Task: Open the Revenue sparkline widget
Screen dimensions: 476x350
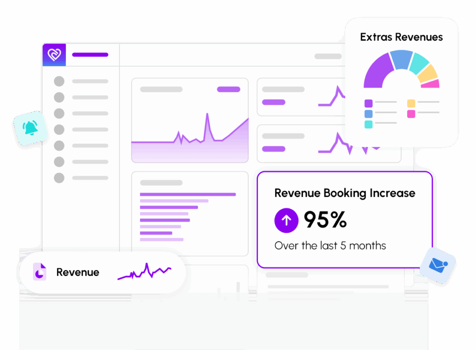Action: point(145,272)
